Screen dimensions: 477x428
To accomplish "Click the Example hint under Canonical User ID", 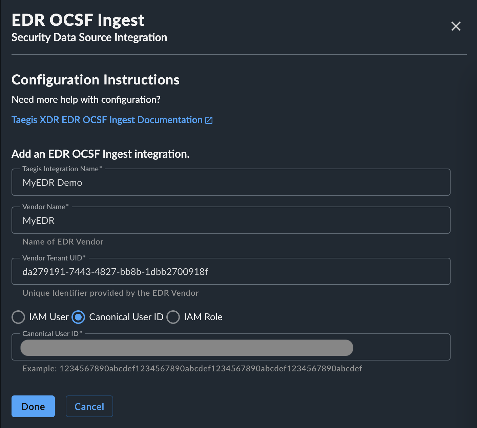I will pyautogui.click(x=192, y=369).
